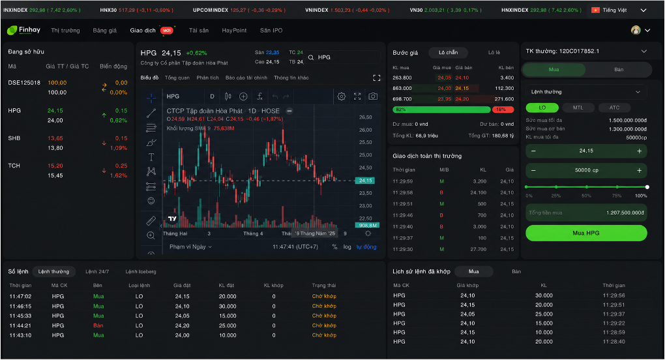Switch to Lô chẵn price steps
Viewport: 665px width, 360px height.
pyautogui.click(x=449, y=53)
